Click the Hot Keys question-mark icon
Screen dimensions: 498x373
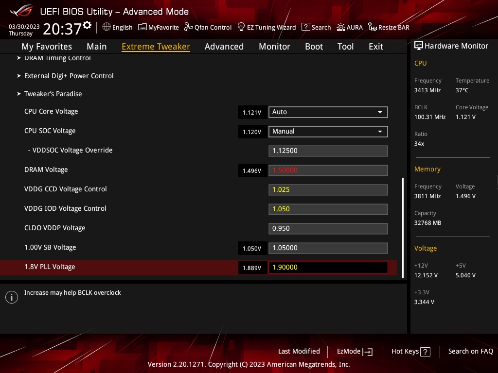click(425, 352)
